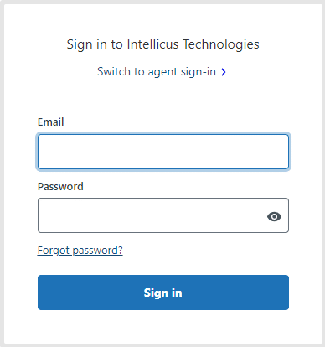Screen dimensions: 325x347
Task: Reveal typed password characters
Action: point(274,216)
